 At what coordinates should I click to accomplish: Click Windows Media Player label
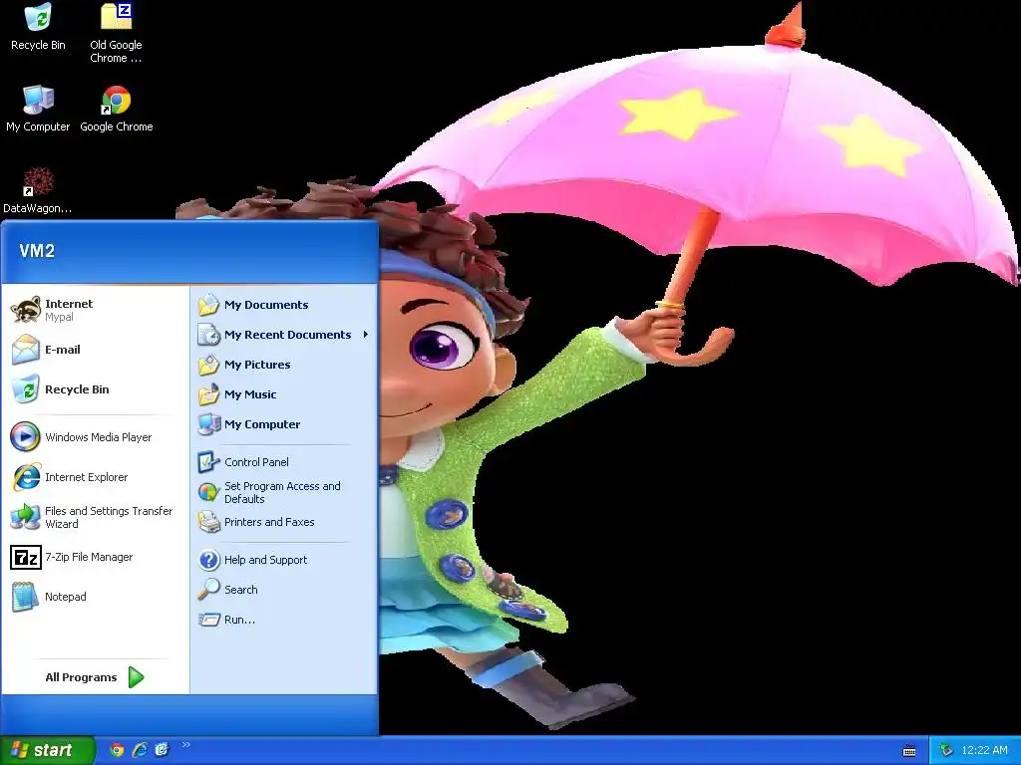[x=99, y=437]
